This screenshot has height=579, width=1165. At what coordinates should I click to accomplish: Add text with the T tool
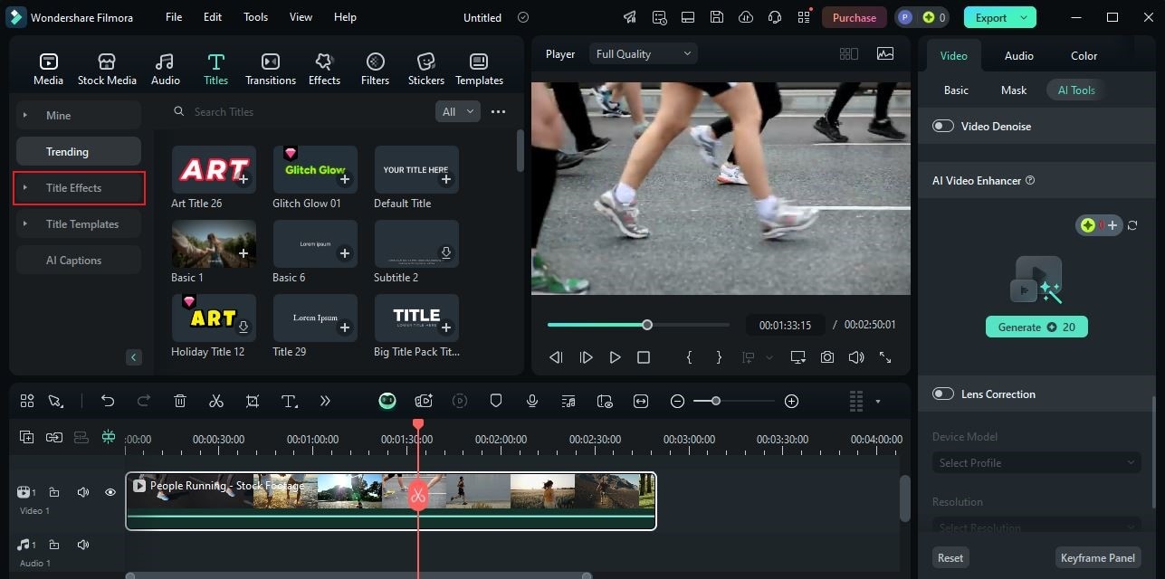290,401
